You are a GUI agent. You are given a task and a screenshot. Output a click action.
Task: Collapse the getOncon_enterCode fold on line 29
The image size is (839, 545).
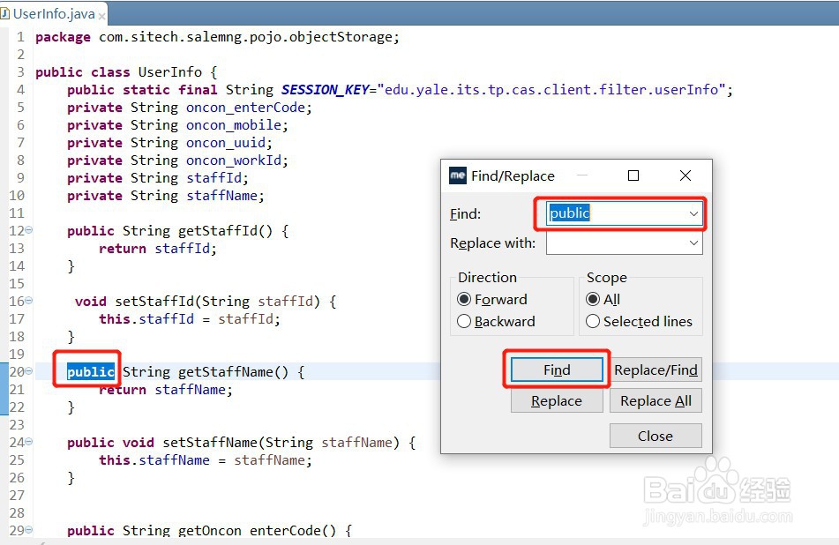(29, 530)
